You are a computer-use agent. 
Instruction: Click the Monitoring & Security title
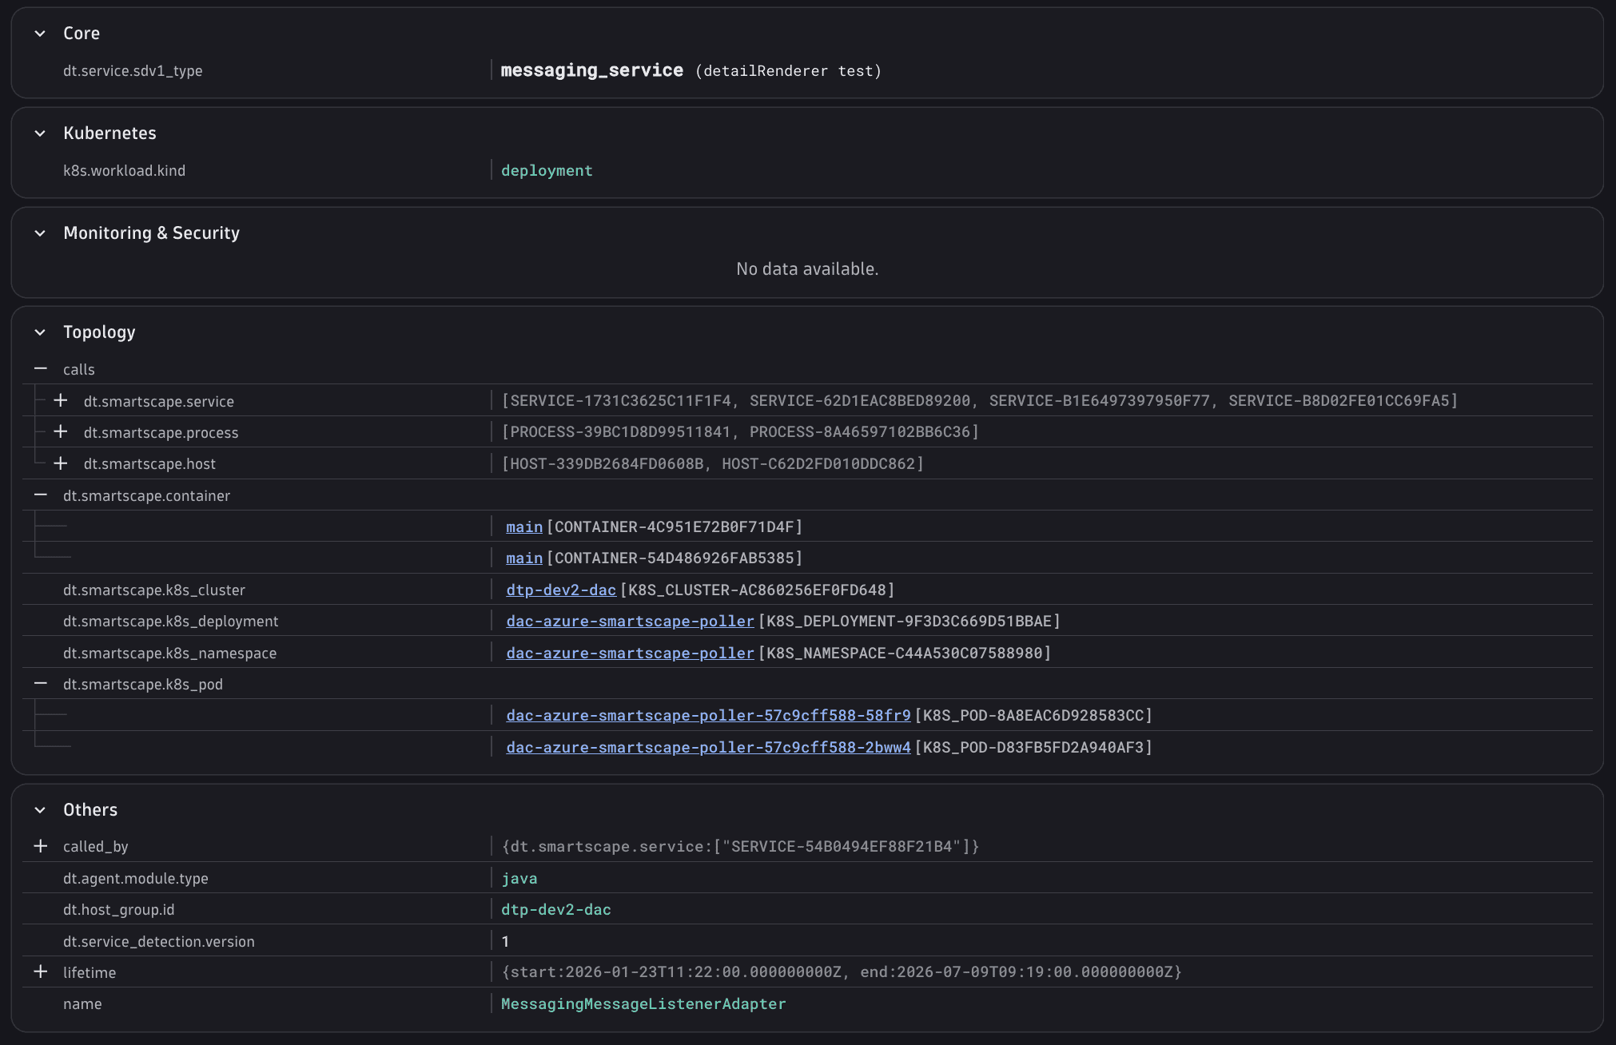click(151, 233)
